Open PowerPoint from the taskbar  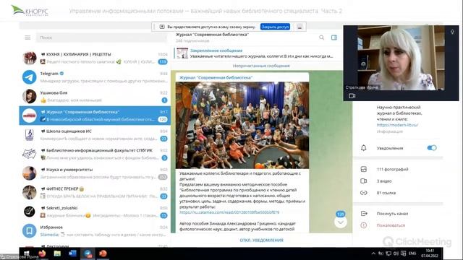pyautogui.click(x=103, y=253)
